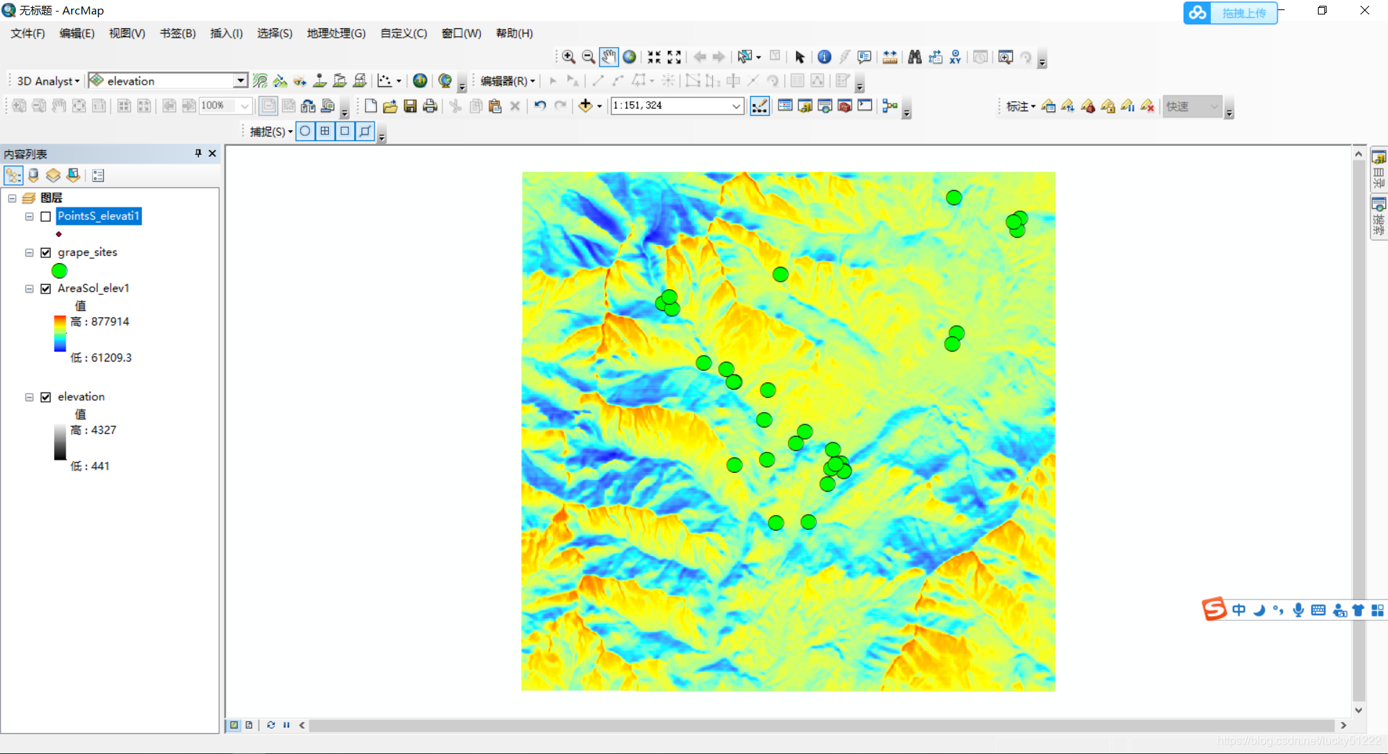Toggle Vertex Snapping square button
1388x754 pixels.
click(345, 131)
